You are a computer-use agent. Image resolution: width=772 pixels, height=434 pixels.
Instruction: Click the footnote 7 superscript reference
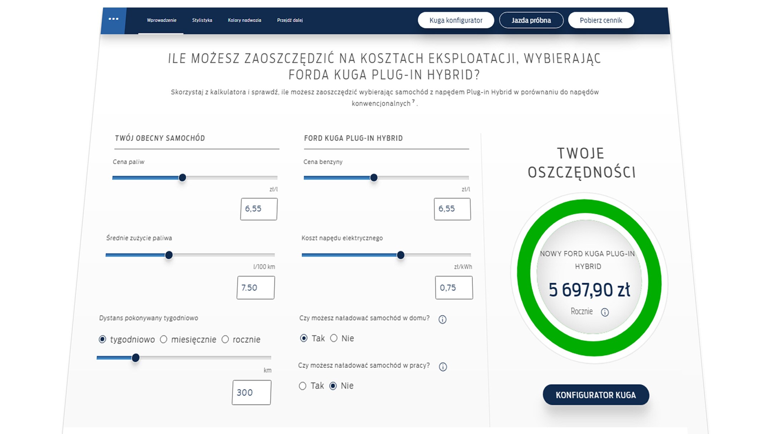pyautogui.click(x=414, y=101)
